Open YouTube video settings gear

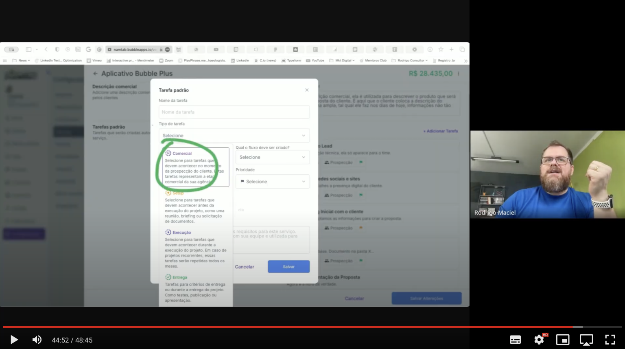(539, 339)
